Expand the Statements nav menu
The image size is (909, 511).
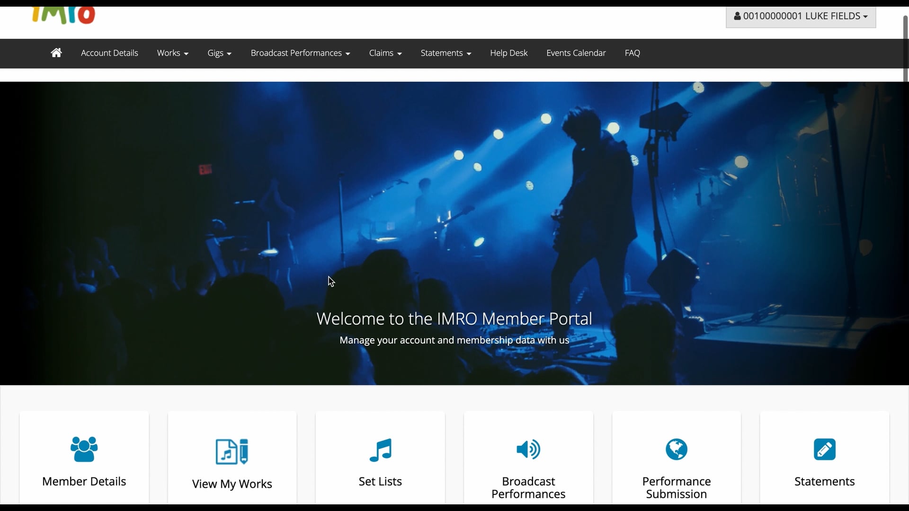[x=446, y=53]
